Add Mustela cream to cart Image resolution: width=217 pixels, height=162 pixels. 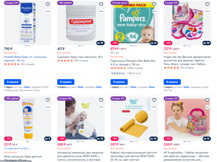pyautogui.click(x=12, y=82)
